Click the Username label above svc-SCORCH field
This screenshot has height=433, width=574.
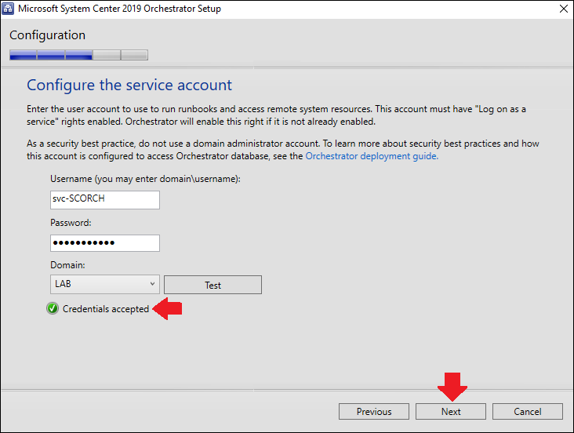coord(145,179)
